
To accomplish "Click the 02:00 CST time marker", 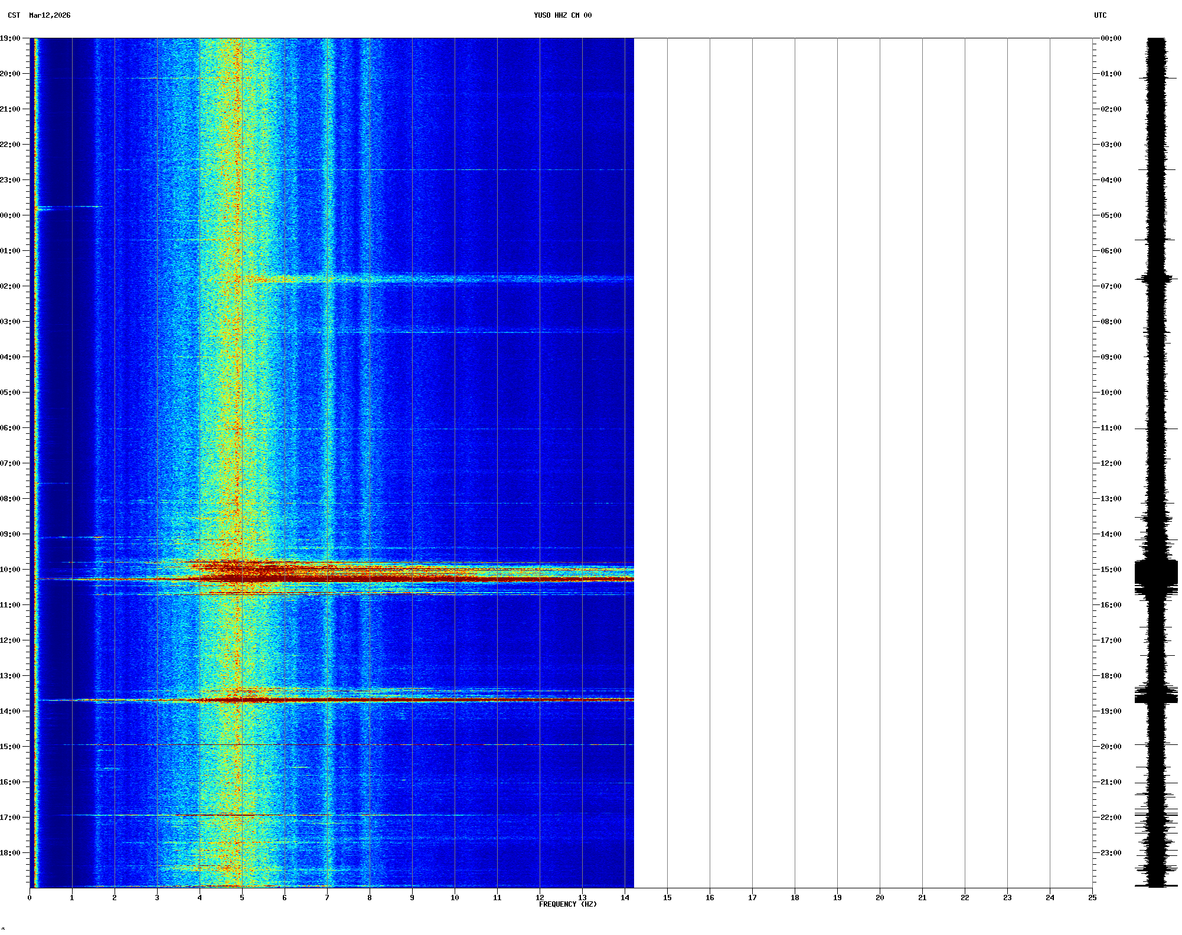I will [11, 286].
